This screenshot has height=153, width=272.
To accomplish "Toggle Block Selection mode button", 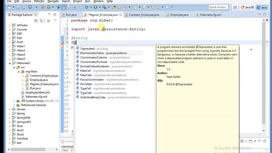I will pyautogui.click(x=74, y=7).
